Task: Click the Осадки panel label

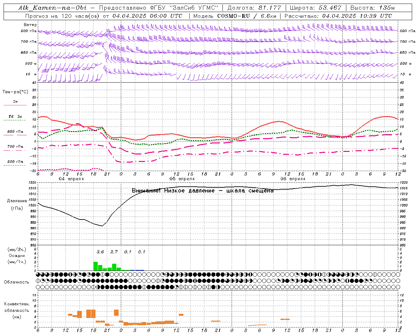Action: click(17, 256)
